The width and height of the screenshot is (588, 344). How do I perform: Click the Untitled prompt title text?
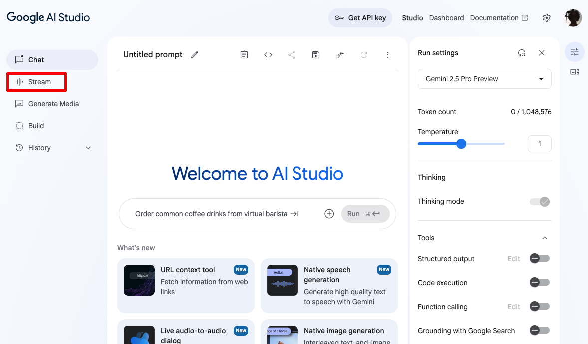pyautogui.click(x=153, y=55)
